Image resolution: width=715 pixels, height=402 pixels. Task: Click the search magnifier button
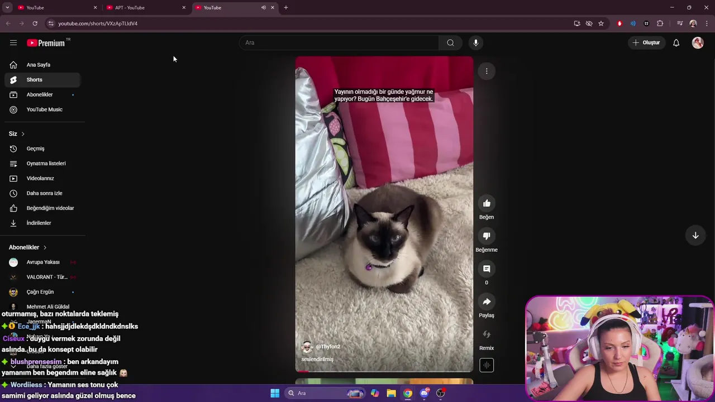point(450,42)
